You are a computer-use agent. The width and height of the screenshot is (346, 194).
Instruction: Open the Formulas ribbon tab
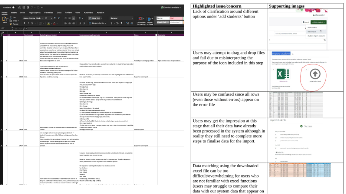click(49, 13)
